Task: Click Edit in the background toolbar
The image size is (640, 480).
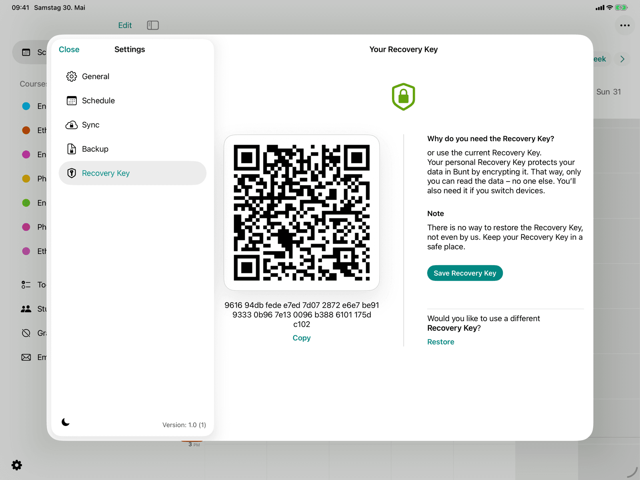Action: pos(125,25)
